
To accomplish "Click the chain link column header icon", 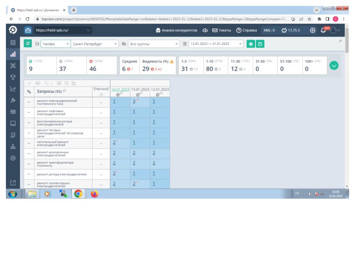I will click(x=29, y=92).
